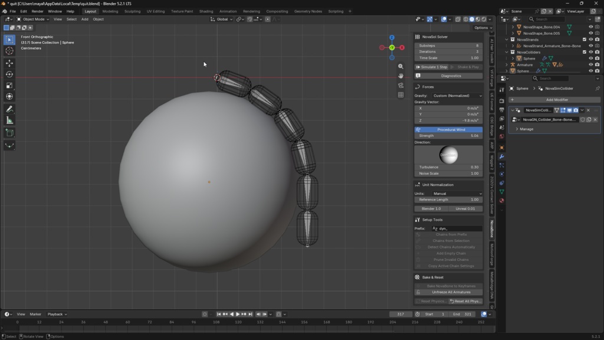The height and width of the screenshot is (340, 604).
Task: Open the Modifiers properties tab wrench
Action: [x=501, y=156]
